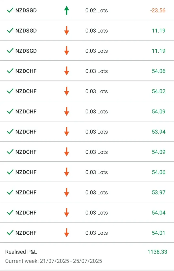
Task: Click the 54.02 profit value
Action: coord(159,91)
